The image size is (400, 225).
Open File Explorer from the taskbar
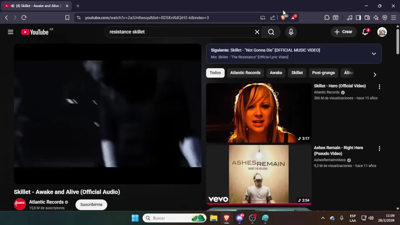click(214, 218)
